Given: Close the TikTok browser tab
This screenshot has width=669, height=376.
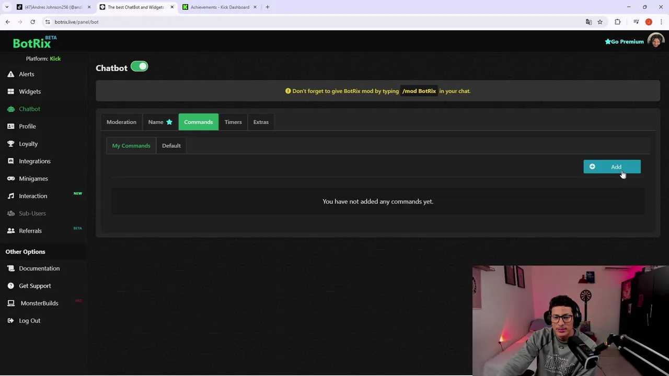Looking at the screenshot, I should (89, 7).
